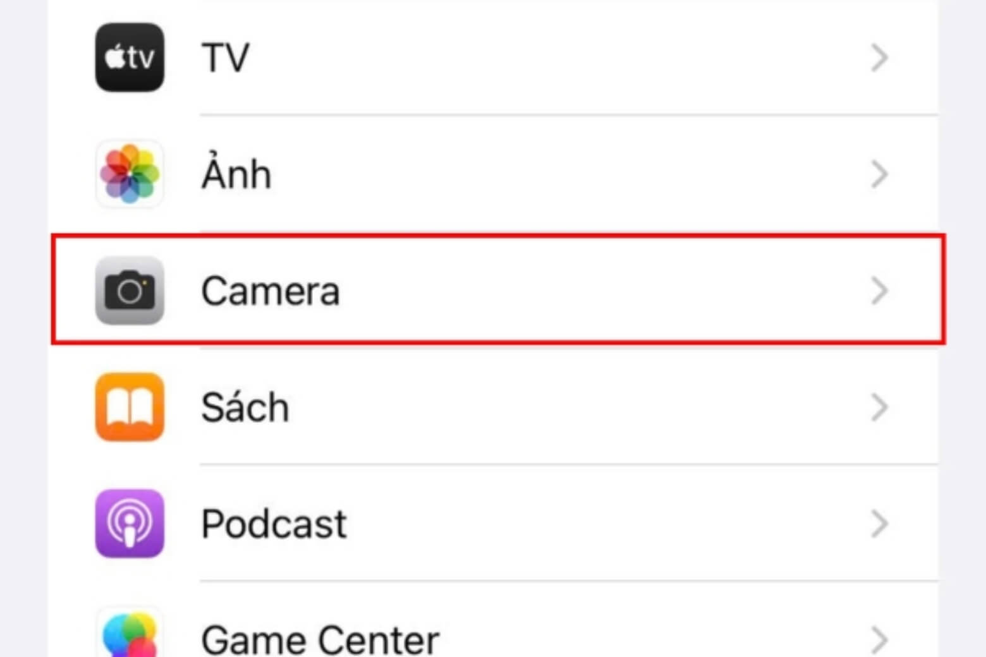Viewport: 986px width, 657px height.
Task: Tap blank space in the Podcast row
Action: tap(600, 524)
